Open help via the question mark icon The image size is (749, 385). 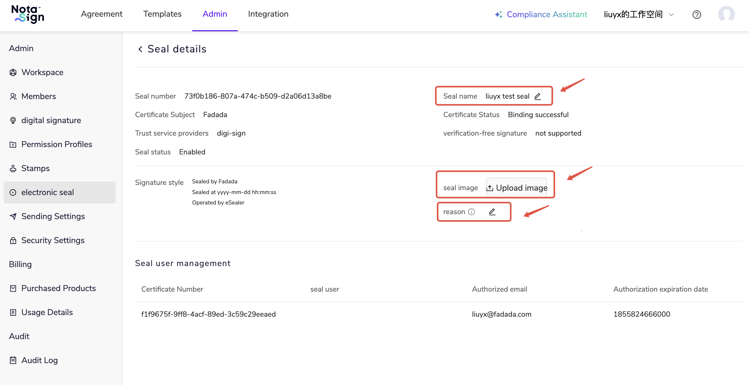click(x=696, y=15)
